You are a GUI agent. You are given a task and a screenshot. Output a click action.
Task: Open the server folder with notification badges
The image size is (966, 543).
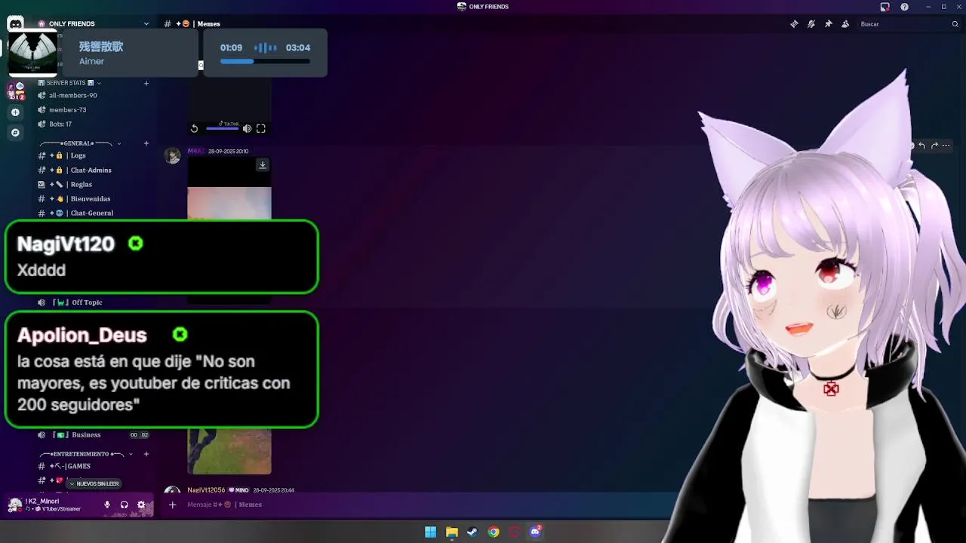(x=16, y=91)
